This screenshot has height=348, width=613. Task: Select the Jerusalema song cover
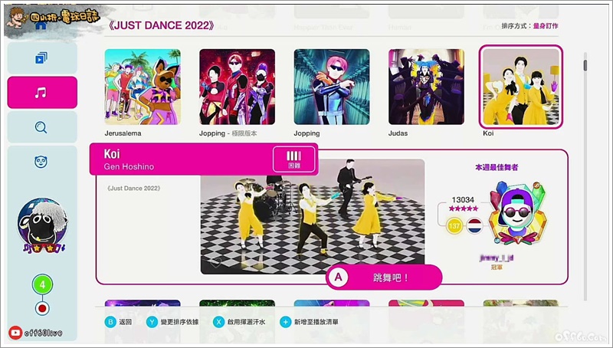(x=143, y=87)
